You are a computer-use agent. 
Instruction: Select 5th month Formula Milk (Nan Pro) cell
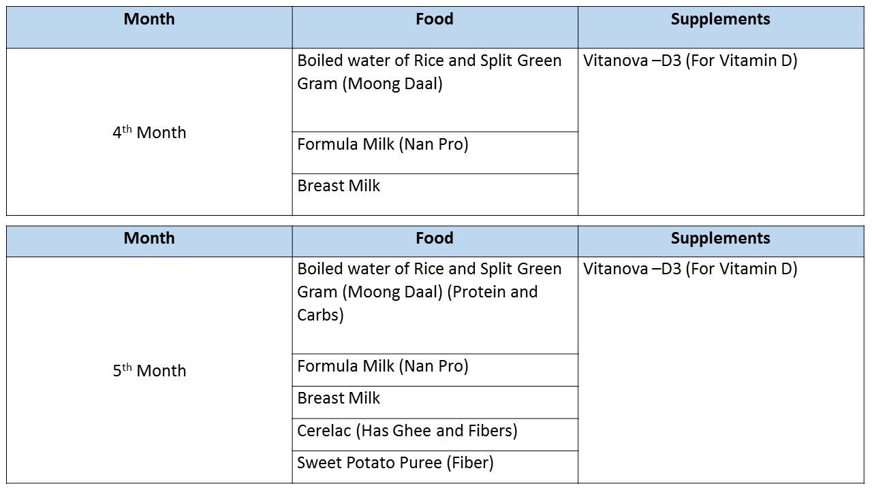click(435, 370)
